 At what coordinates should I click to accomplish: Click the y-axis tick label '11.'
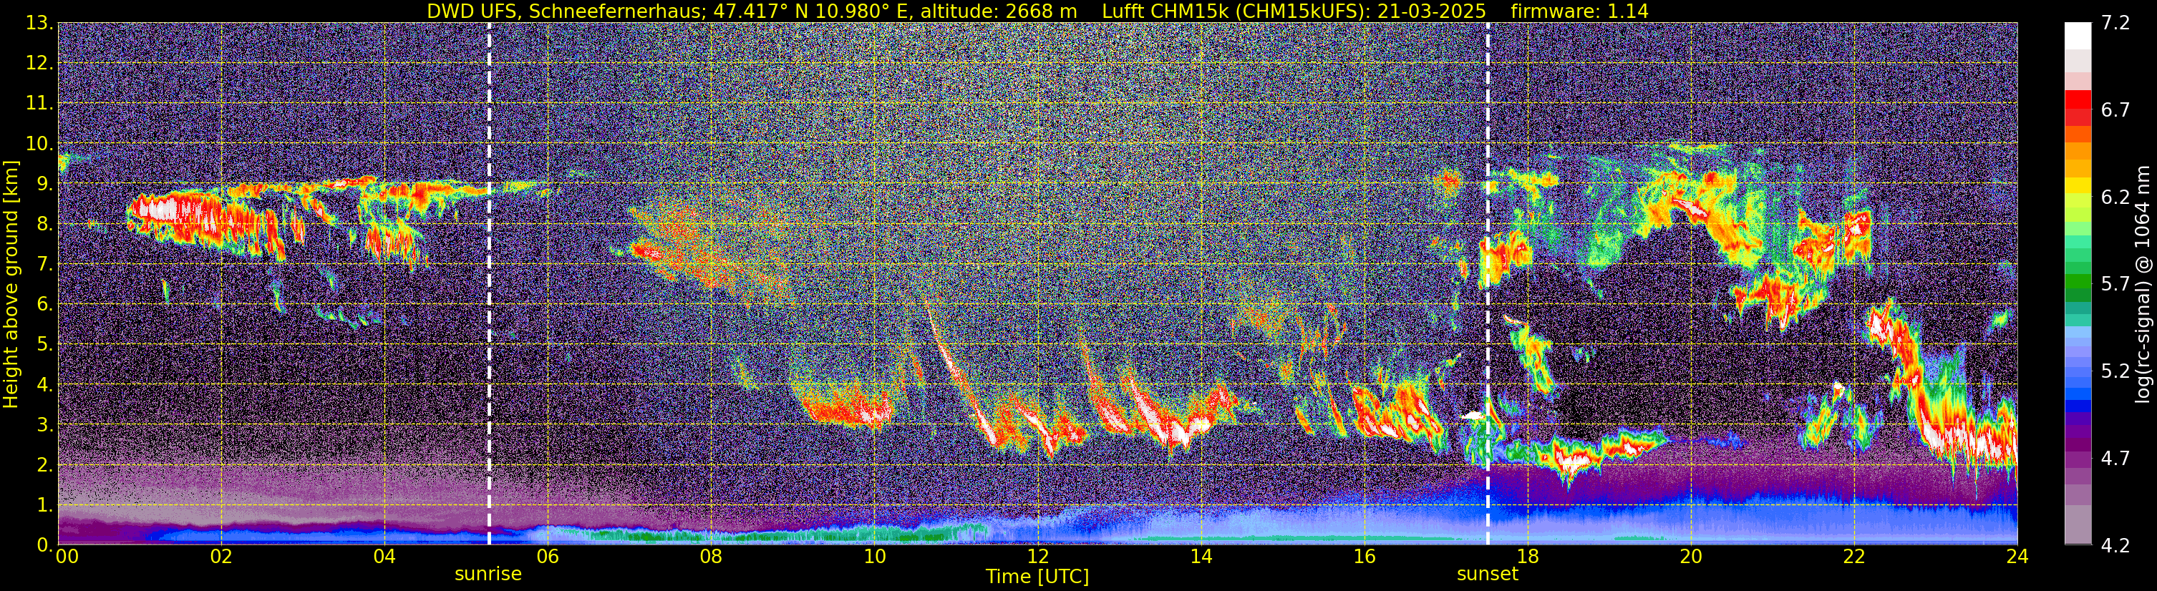pos(39,104)
